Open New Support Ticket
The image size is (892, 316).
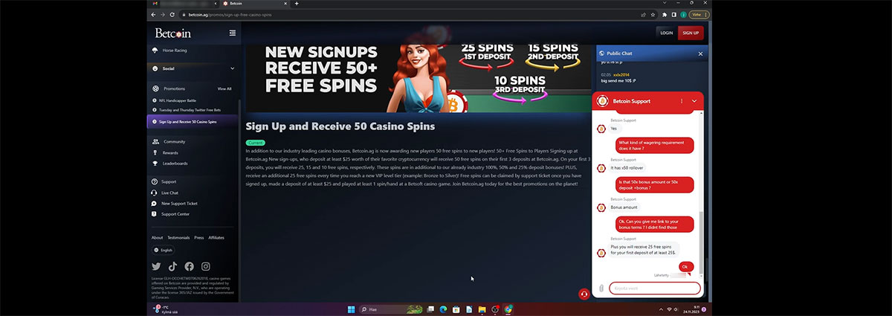[x=179, y=203]
